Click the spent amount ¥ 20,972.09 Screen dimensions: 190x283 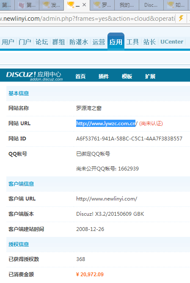[90, 275]
